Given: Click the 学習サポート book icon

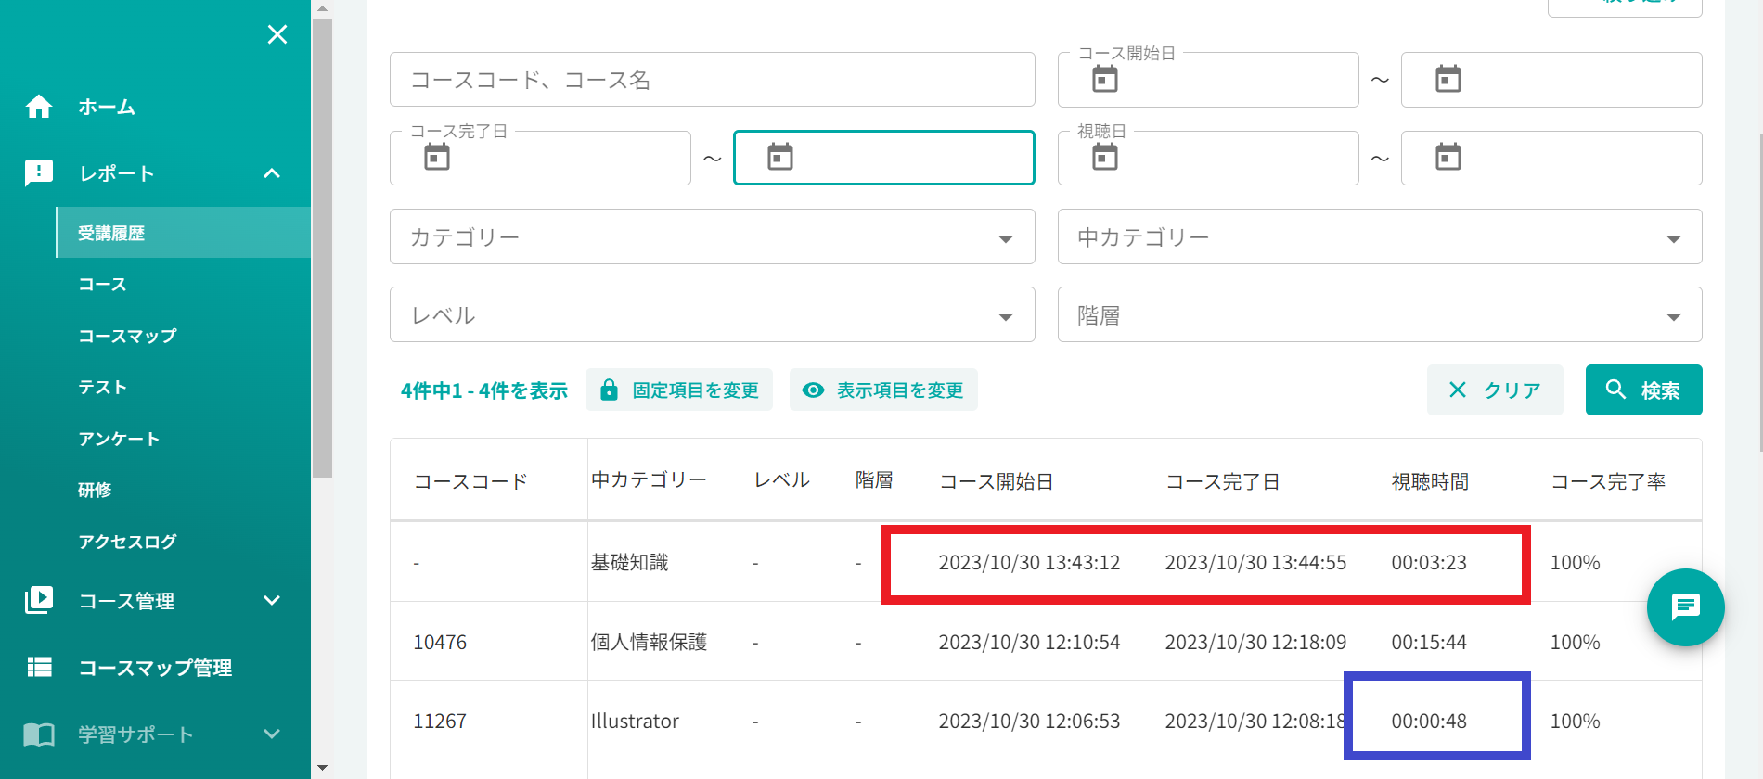Looking at the screenshot, I should pyautogui.click(x=39, y=734).
